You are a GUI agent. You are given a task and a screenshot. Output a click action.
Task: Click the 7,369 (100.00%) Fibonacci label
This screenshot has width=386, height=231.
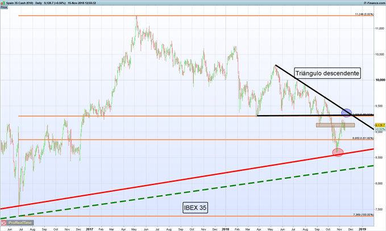363,215
